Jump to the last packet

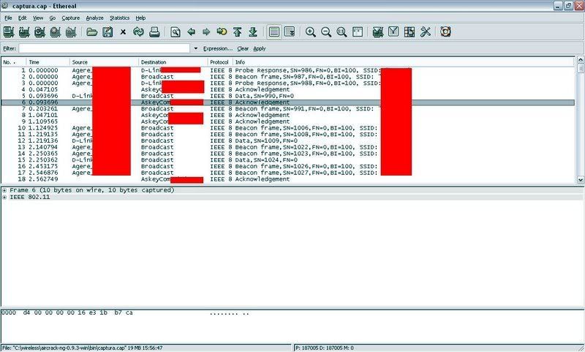point(253,32)
